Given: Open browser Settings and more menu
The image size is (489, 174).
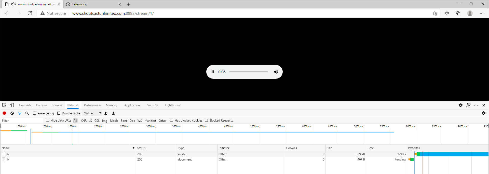Looking at the screenshot, I should pos(481,13).
